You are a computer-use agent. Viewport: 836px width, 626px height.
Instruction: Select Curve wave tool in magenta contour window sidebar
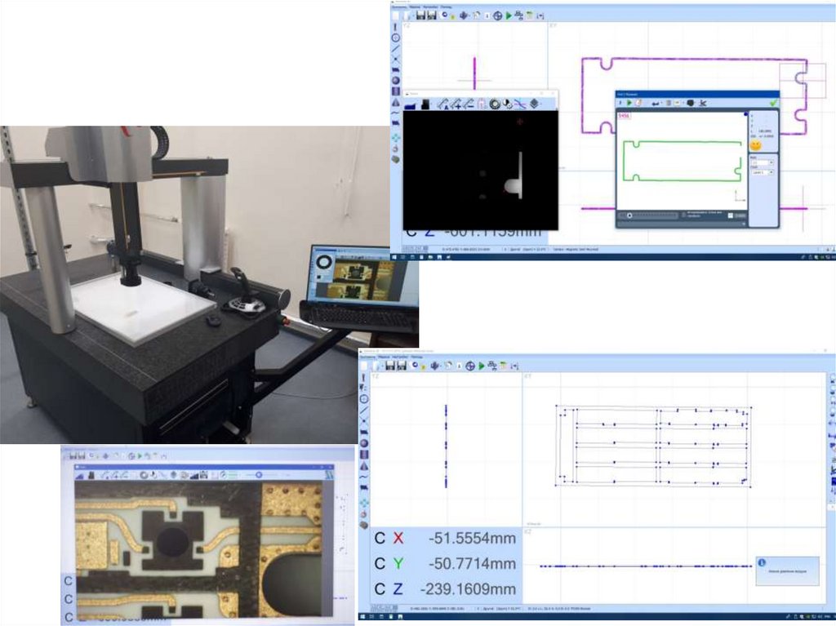click(x=396, y=113)
